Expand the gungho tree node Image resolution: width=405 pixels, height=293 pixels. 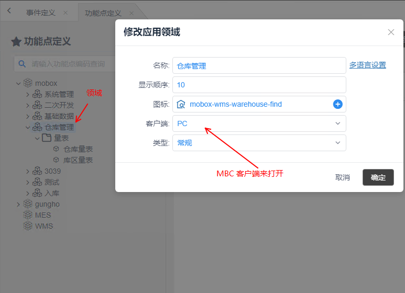pos(18,204)
